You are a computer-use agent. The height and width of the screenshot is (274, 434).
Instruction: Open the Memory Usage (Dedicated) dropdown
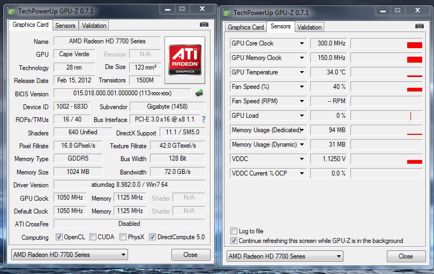[x=302, y=130]
